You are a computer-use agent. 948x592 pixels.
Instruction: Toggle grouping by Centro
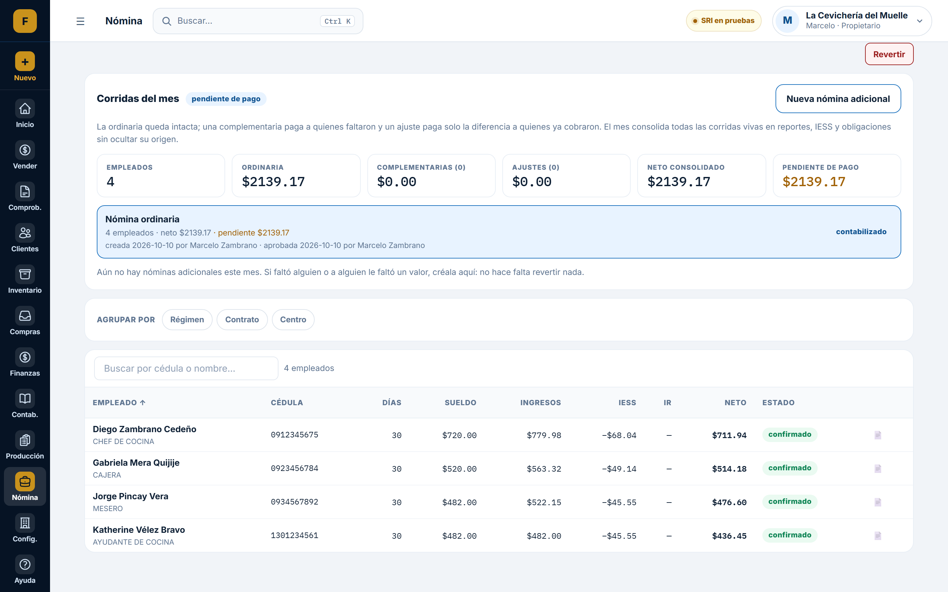pyautogui.click(x=293, y=319)
